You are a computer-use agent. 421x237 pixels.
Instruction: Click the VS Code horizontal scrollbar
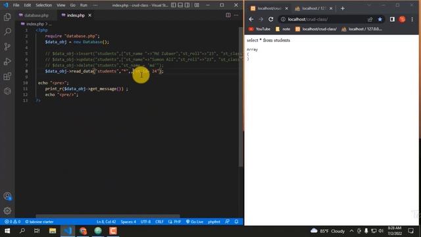click(x=108, y=216)
